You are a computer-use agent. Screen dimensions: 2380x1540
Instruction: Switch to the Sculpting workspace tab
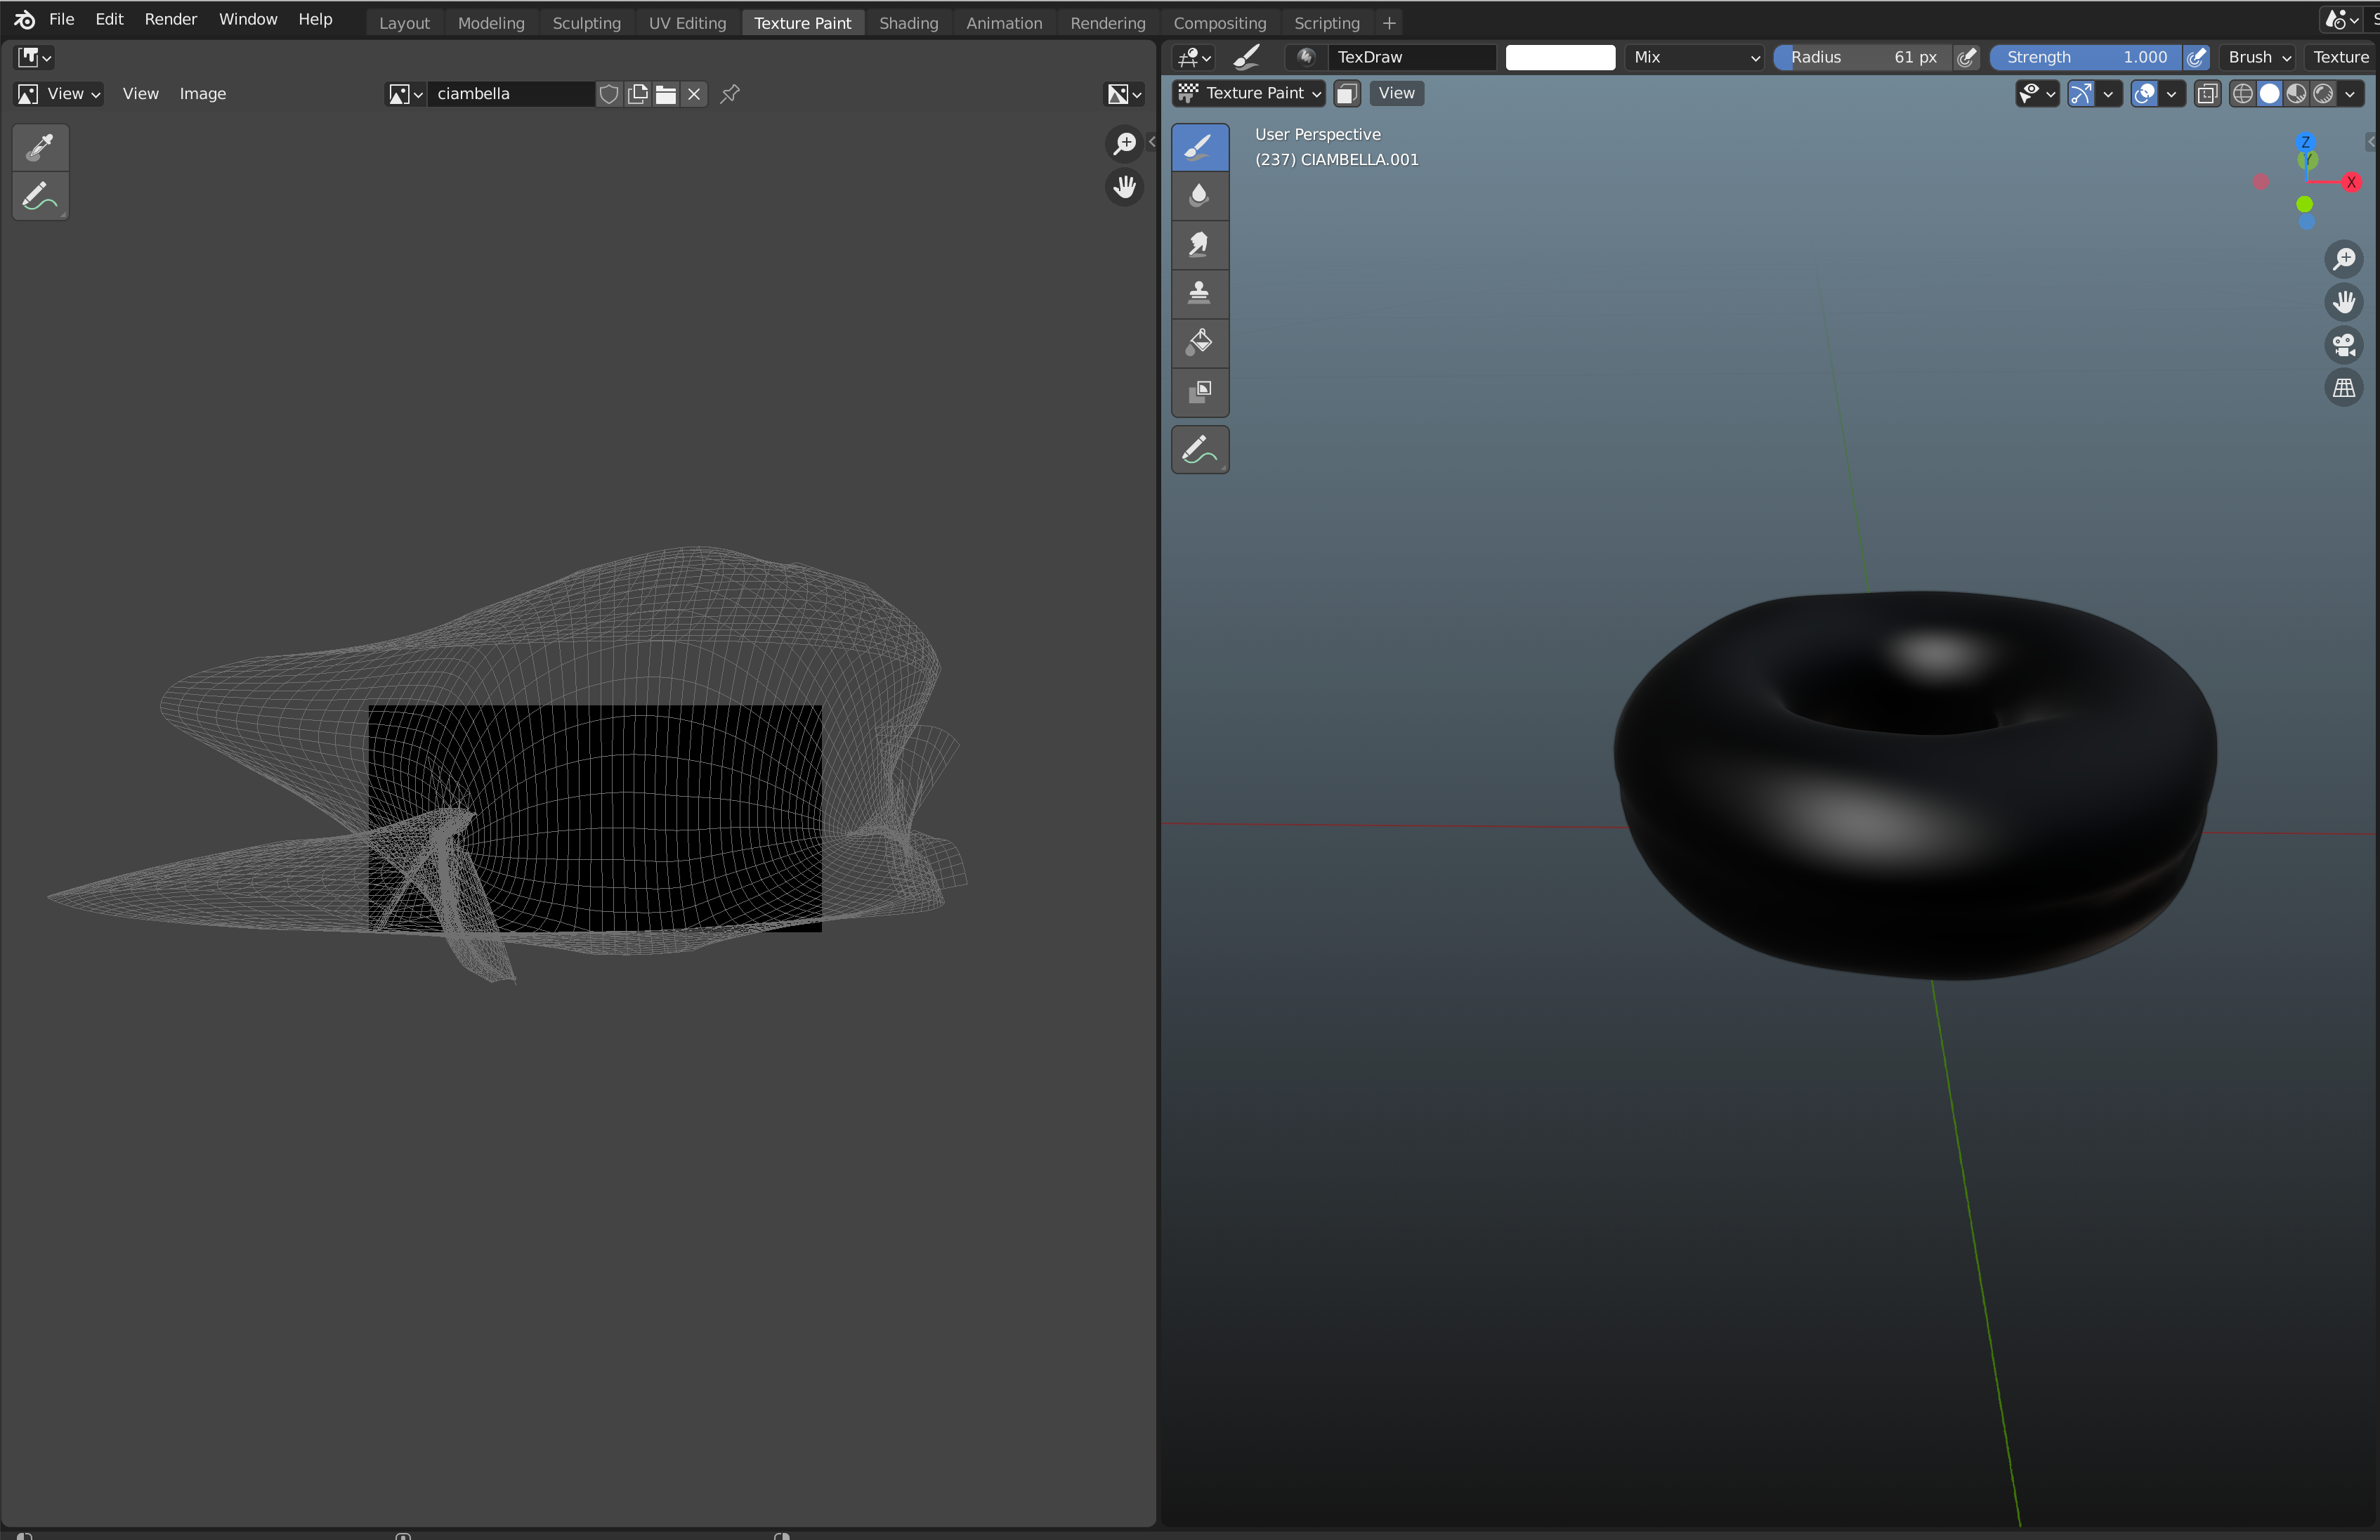coord(587,23)
